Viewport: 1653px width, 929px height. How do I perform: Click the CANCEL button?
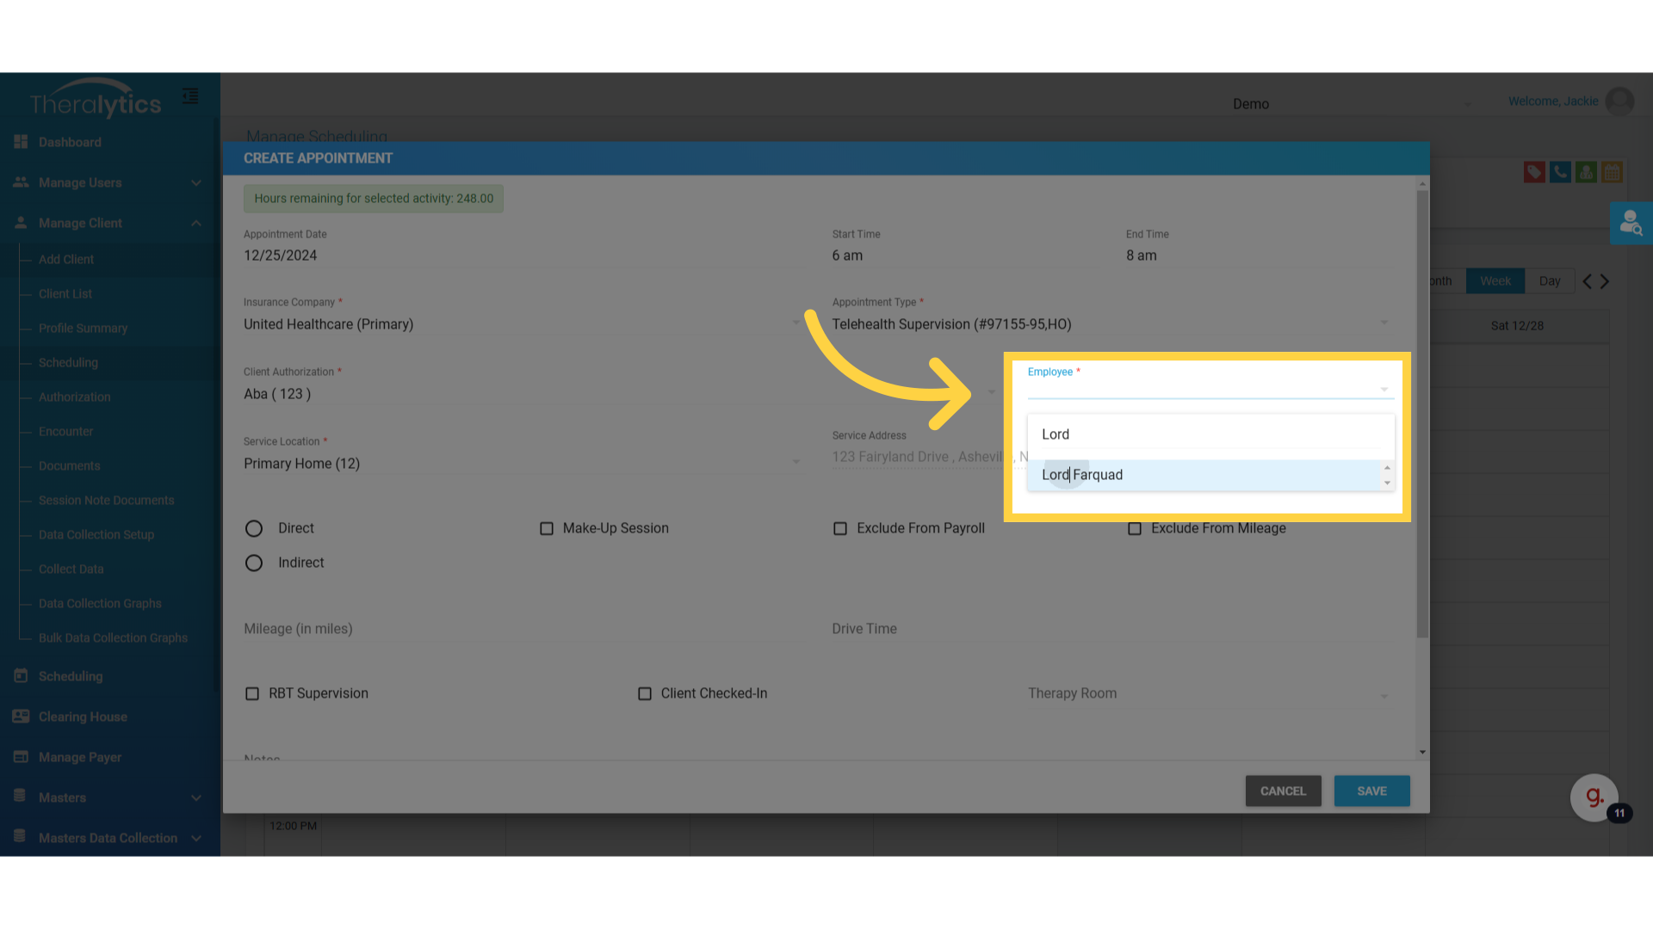pos(1283,791)
